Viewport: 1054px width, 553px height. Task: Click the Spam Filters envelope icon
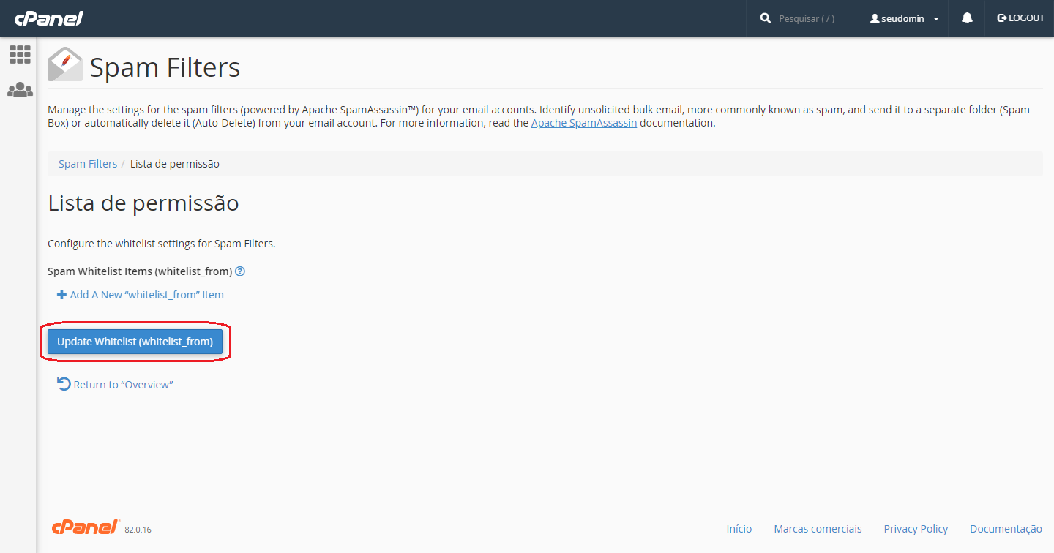coord(65,64)
